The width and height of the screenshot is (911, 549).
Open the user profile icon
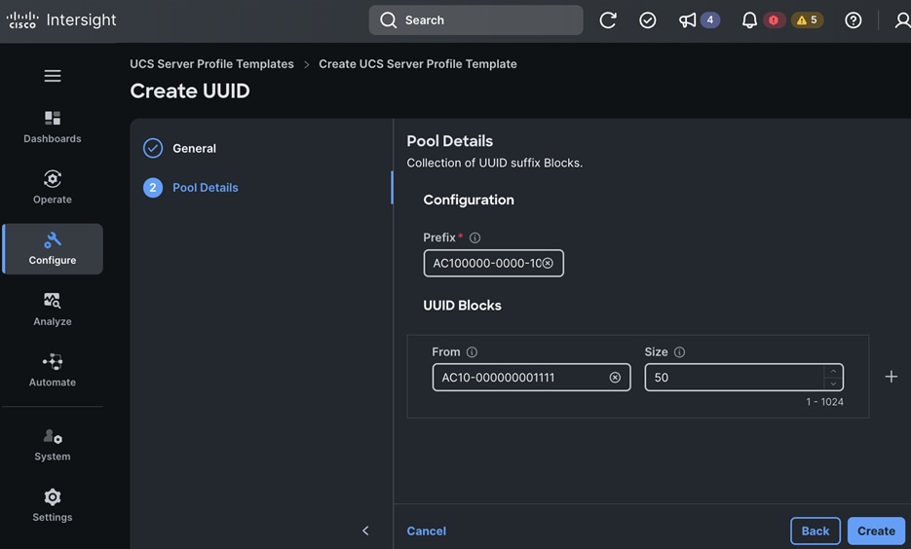902,20
